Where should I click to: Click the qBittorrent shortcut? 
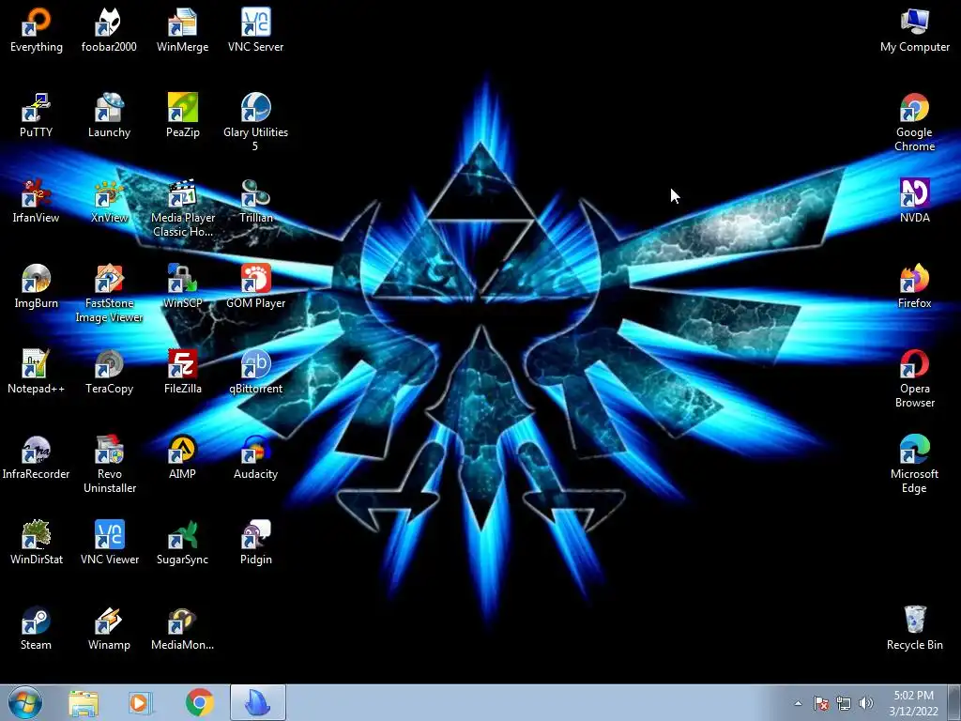pyautogui.click(x=255, y=372)
